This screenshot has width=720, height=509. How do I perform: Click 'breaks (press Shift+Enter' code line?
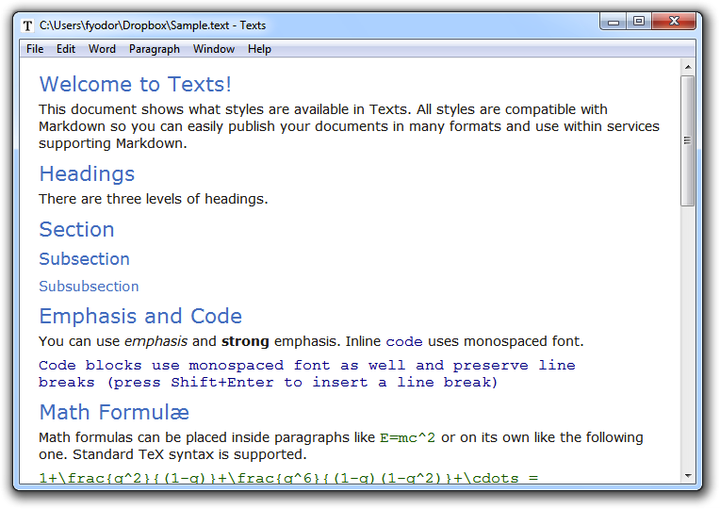point(269,382)
